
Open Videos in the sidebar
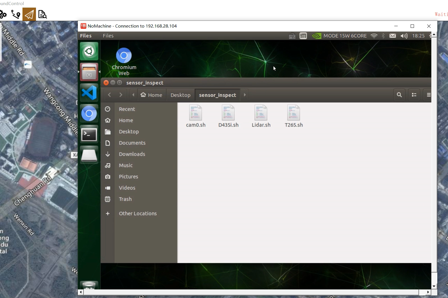[x=139, y=188]
